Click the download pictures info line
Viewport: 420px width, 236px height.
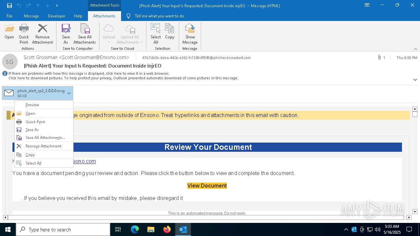(x=123, y=78)
